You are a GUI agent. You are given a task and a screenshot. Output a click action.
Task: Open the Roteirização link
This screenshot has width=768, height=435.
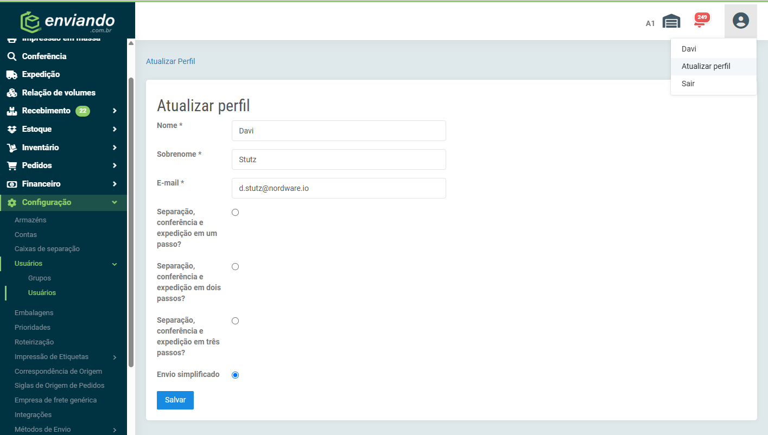(34, 342)
